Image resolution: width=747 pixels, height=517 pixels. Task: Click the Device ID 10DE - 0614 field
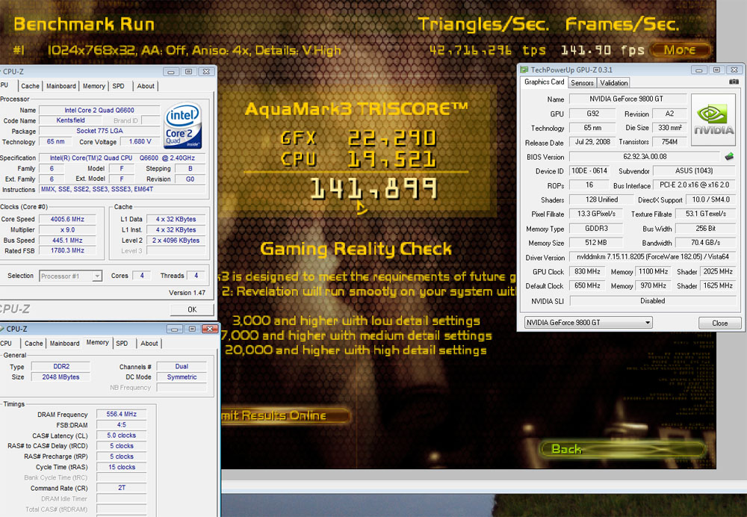589,170
